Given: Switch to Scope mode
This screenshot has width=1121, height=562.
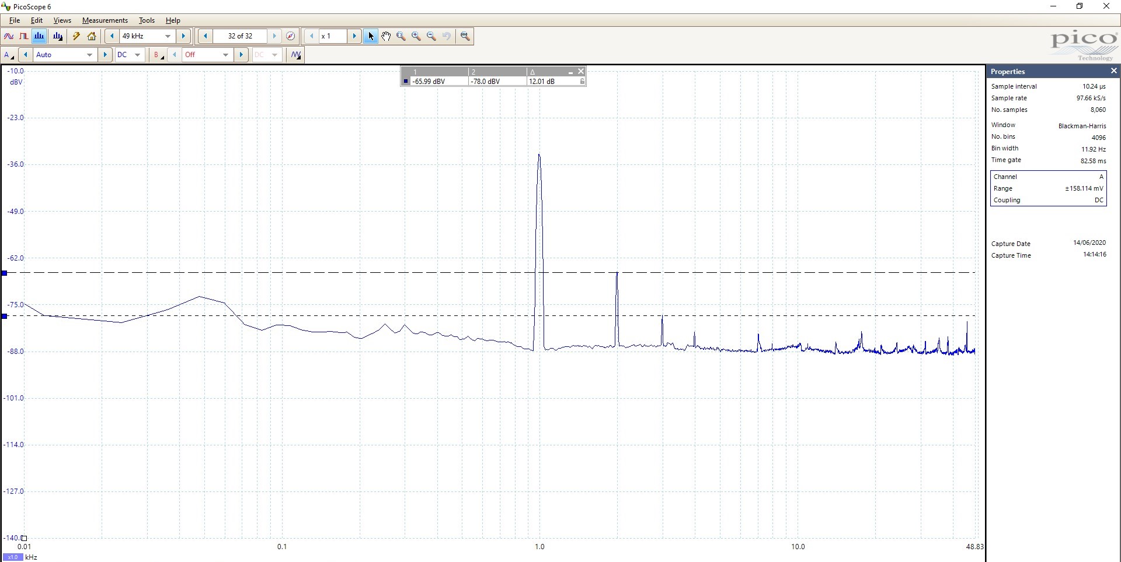Looking at the screenshot, I should pyautogui.click(x=9, y=36).
